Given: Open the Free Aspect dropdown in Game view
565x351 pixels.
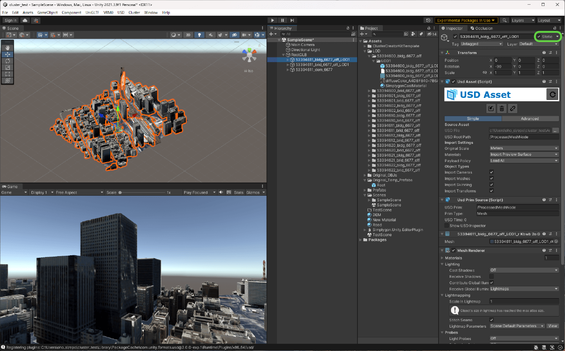Looking at the screenshot, I should [x=79, y=192].
